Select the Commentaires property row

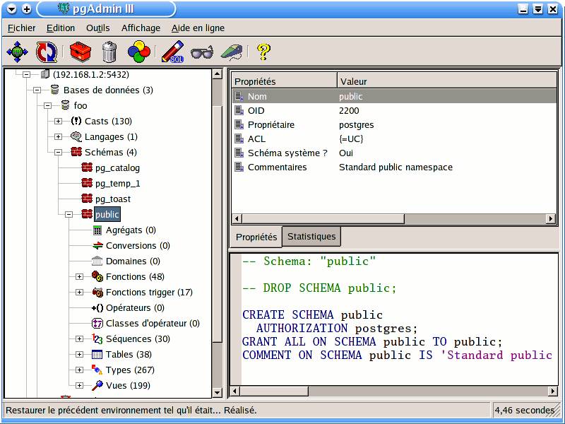[394, 167]
